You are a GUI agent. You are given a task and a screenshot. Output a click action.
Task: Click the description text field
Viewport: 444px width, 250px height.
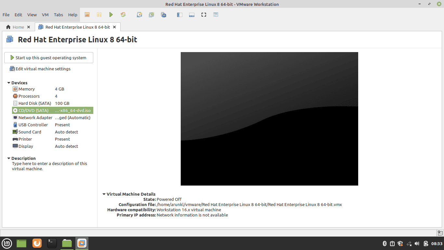click(x=50, y=166)
